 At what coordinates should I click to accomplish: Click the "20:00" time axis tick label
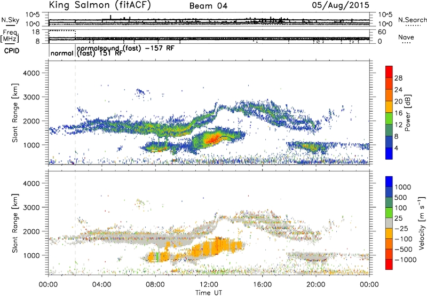[x=315, y=285]
